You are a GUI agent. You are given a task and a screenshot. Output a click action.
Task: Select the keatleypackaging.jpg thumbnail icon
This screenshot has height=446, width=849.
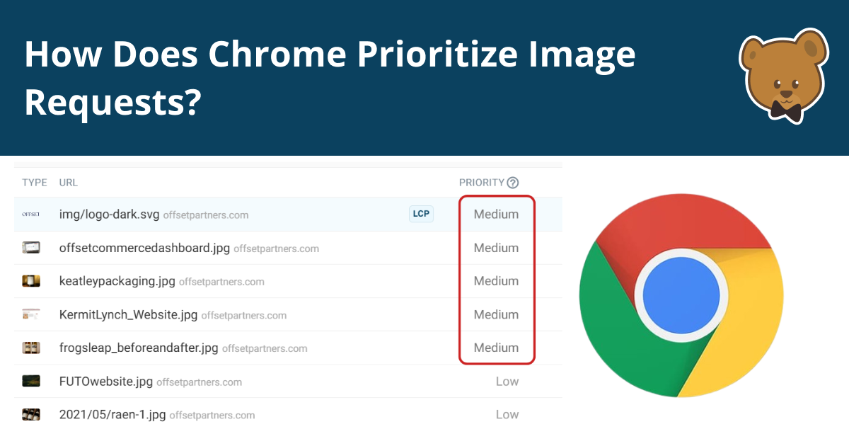coord(31,281)
